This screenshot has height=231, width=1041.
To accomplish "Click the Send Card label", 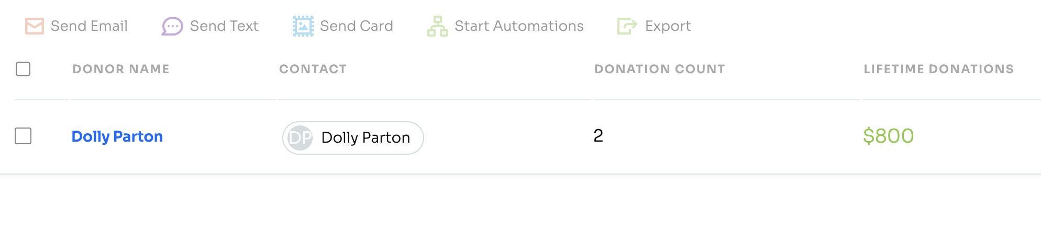I will (357, 26).
